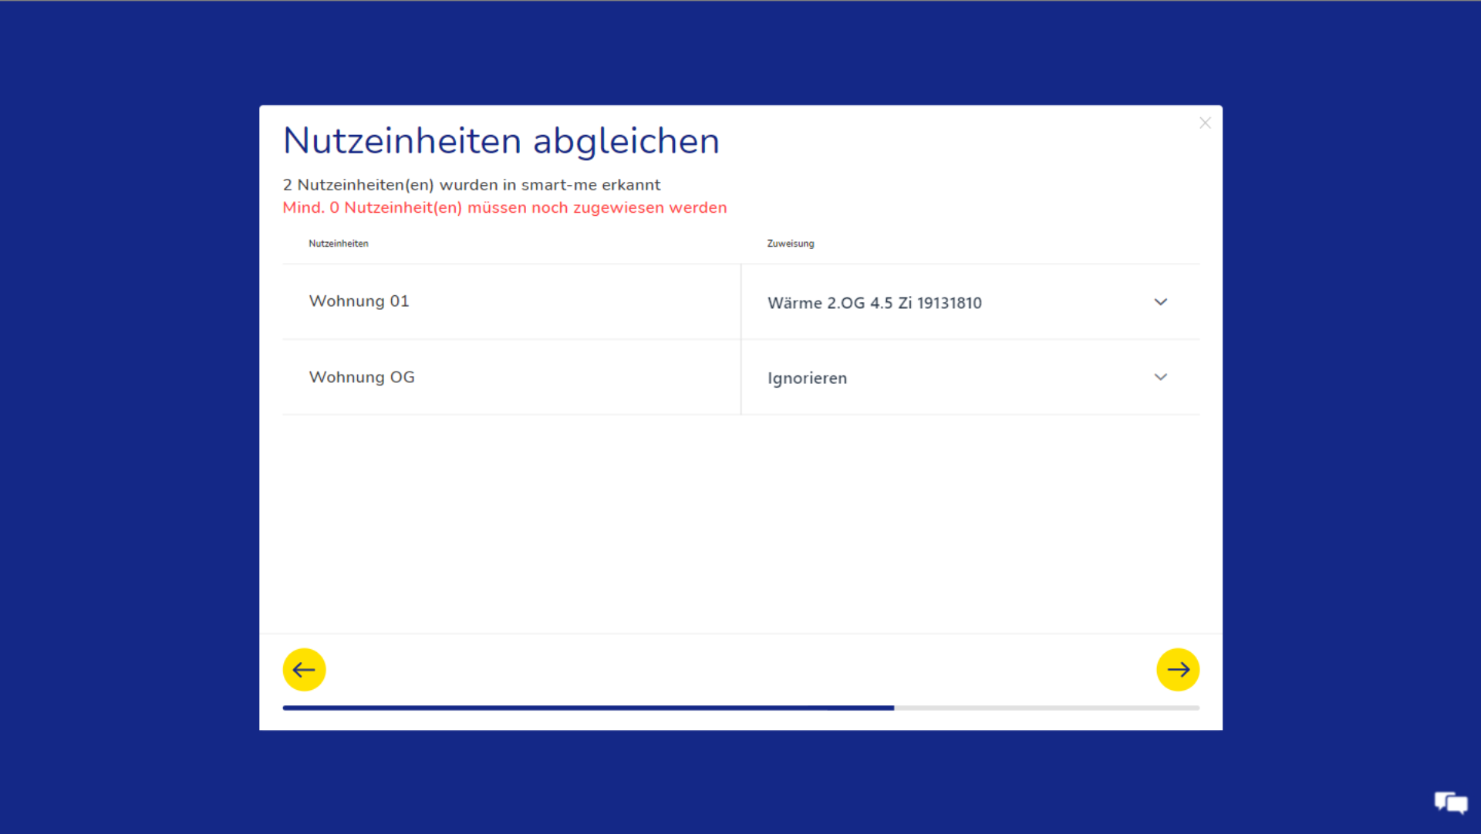This screenshot has height=834, width=1481.
Task: Select the Wohnung OG row label
Action: pyautogui.click(x=362, y=377)
